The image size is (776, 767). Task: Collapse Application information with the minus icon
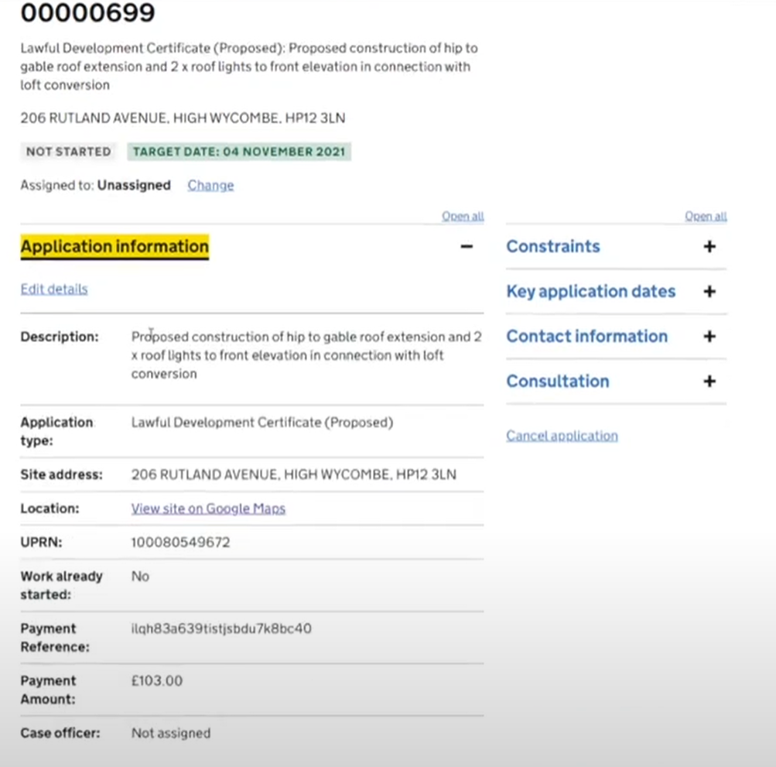pyautogui.click(x=467, y=247)
